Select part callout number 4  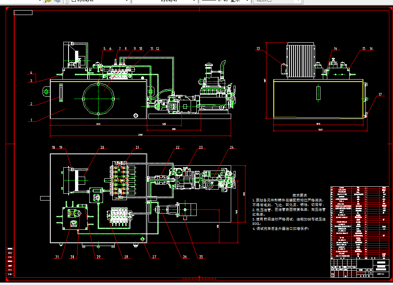pyautogui.click(x=31, y=73)
